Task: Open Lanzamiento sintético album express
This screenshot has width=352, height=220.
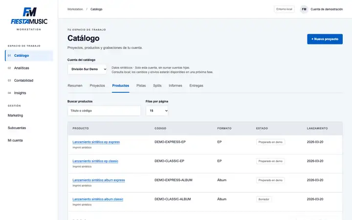Action: point(99,180)
